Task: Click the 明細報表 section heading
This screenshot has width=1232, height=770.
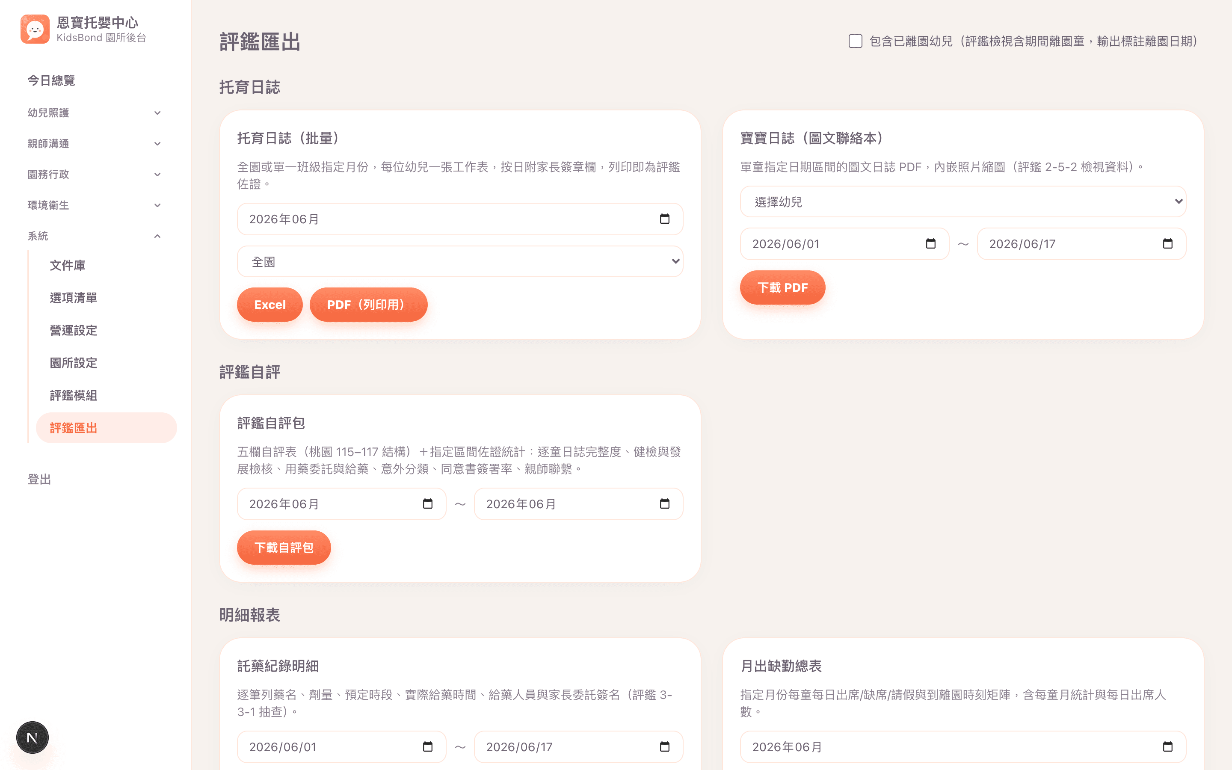Action: click(249, 615)
